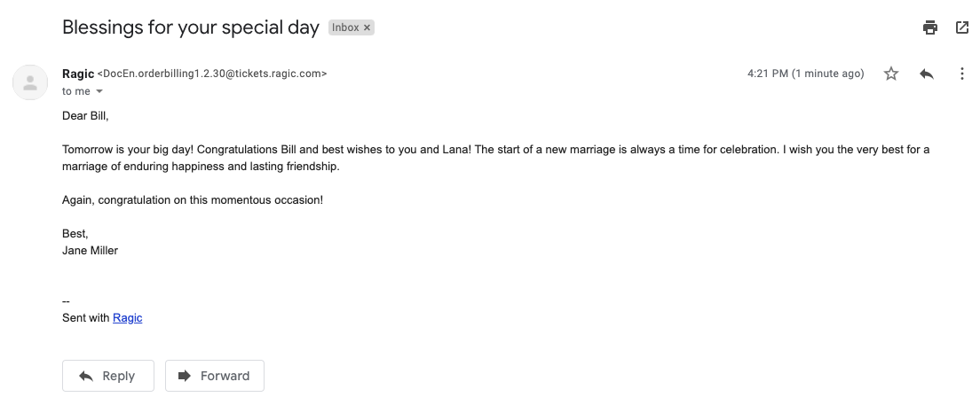Image resolution: width=980 pixels, height=405 pixels.
Task: Click the reply arrow icon near timestamp
Action: tap(927, 74)
